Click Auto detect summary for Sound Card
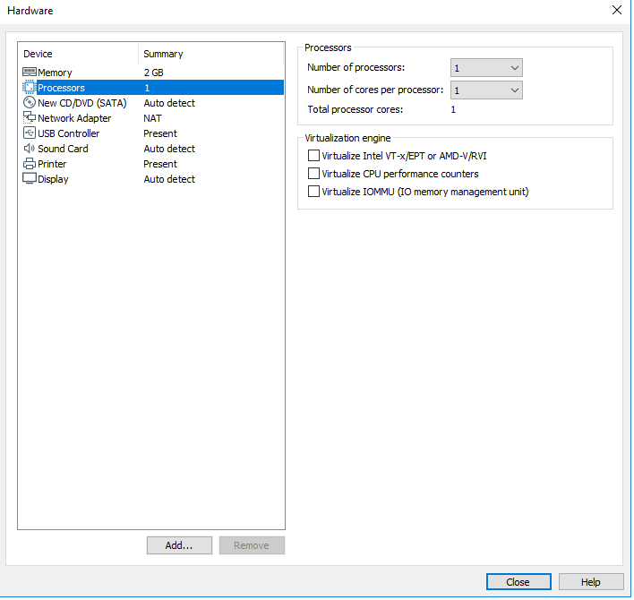This screenshot has height=600, width=634. click(169, 149)
